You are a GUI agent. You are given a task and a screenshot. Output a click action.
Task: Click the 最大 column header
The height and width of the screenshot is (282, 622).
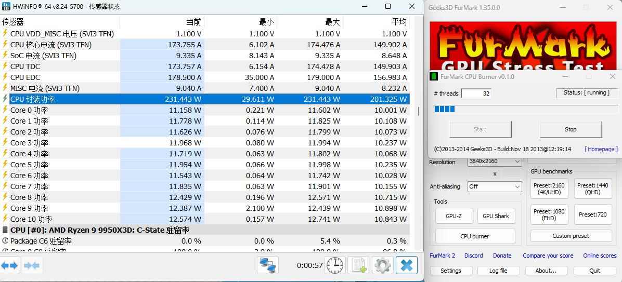coord(332,22)
